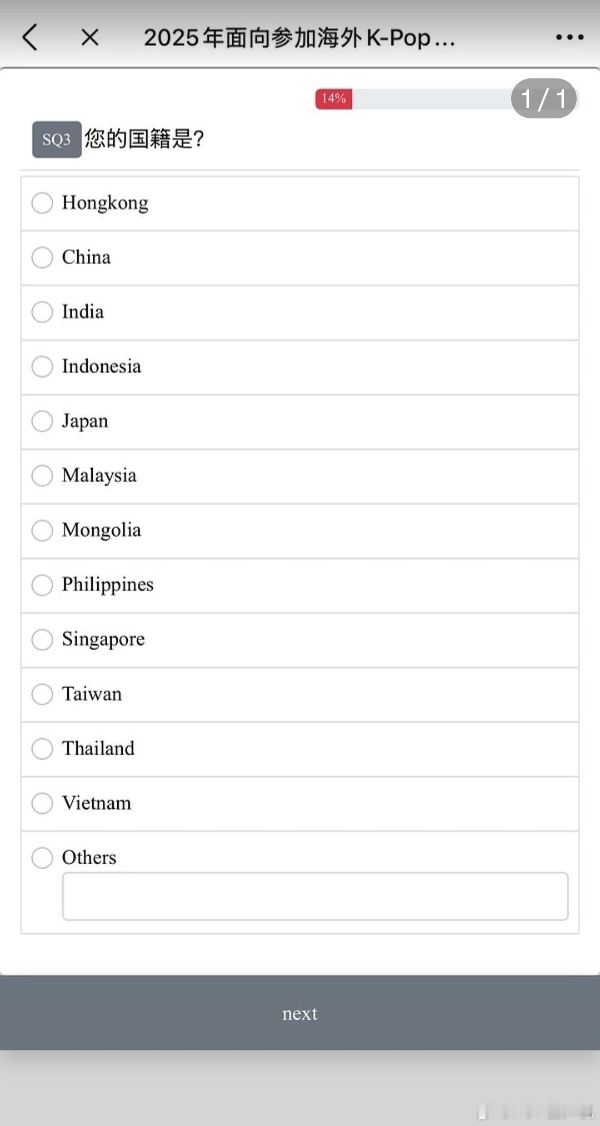
Task: Select Mongolia as nationality
Action: [x=42, y=530]
